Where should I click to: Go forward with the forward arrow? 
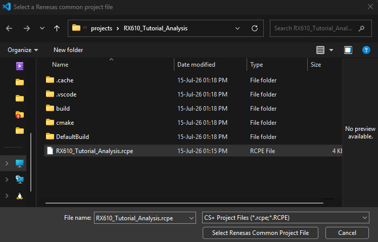(26, 28)
